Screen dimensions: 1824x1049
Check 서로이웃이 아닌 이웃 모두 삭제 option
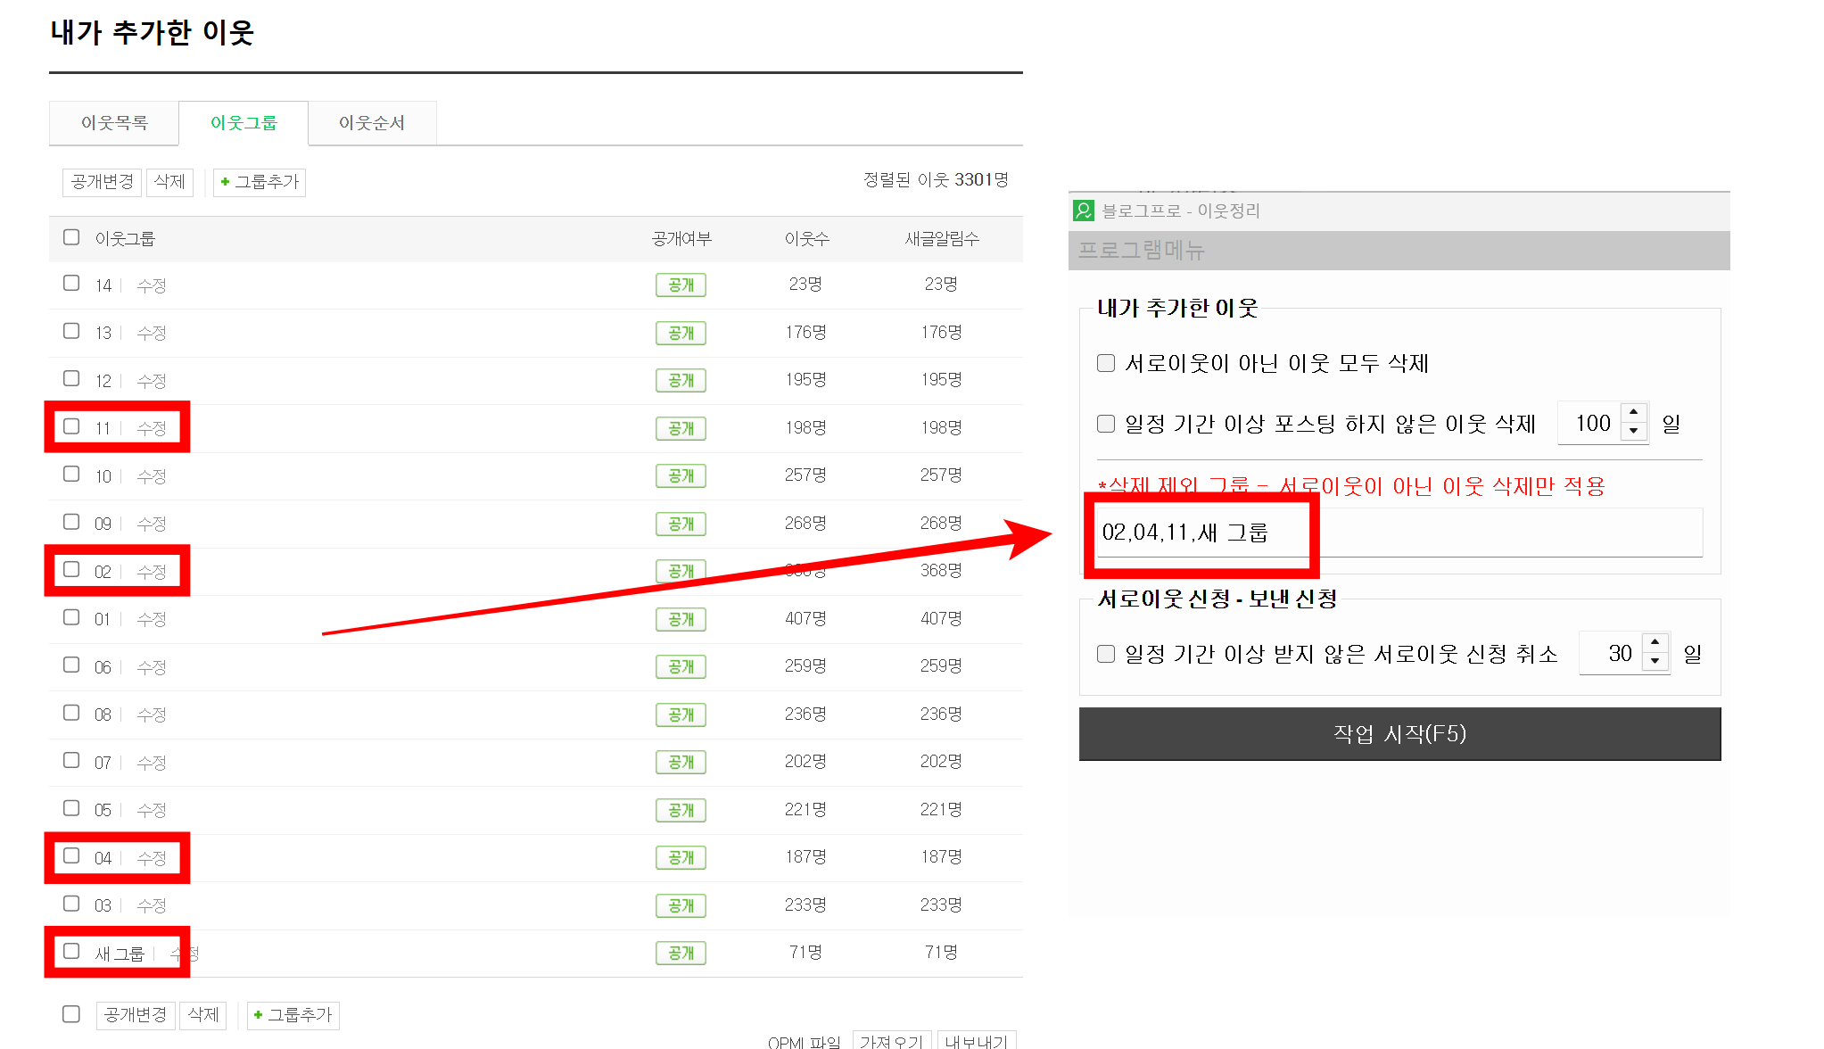click(1106, 363)
